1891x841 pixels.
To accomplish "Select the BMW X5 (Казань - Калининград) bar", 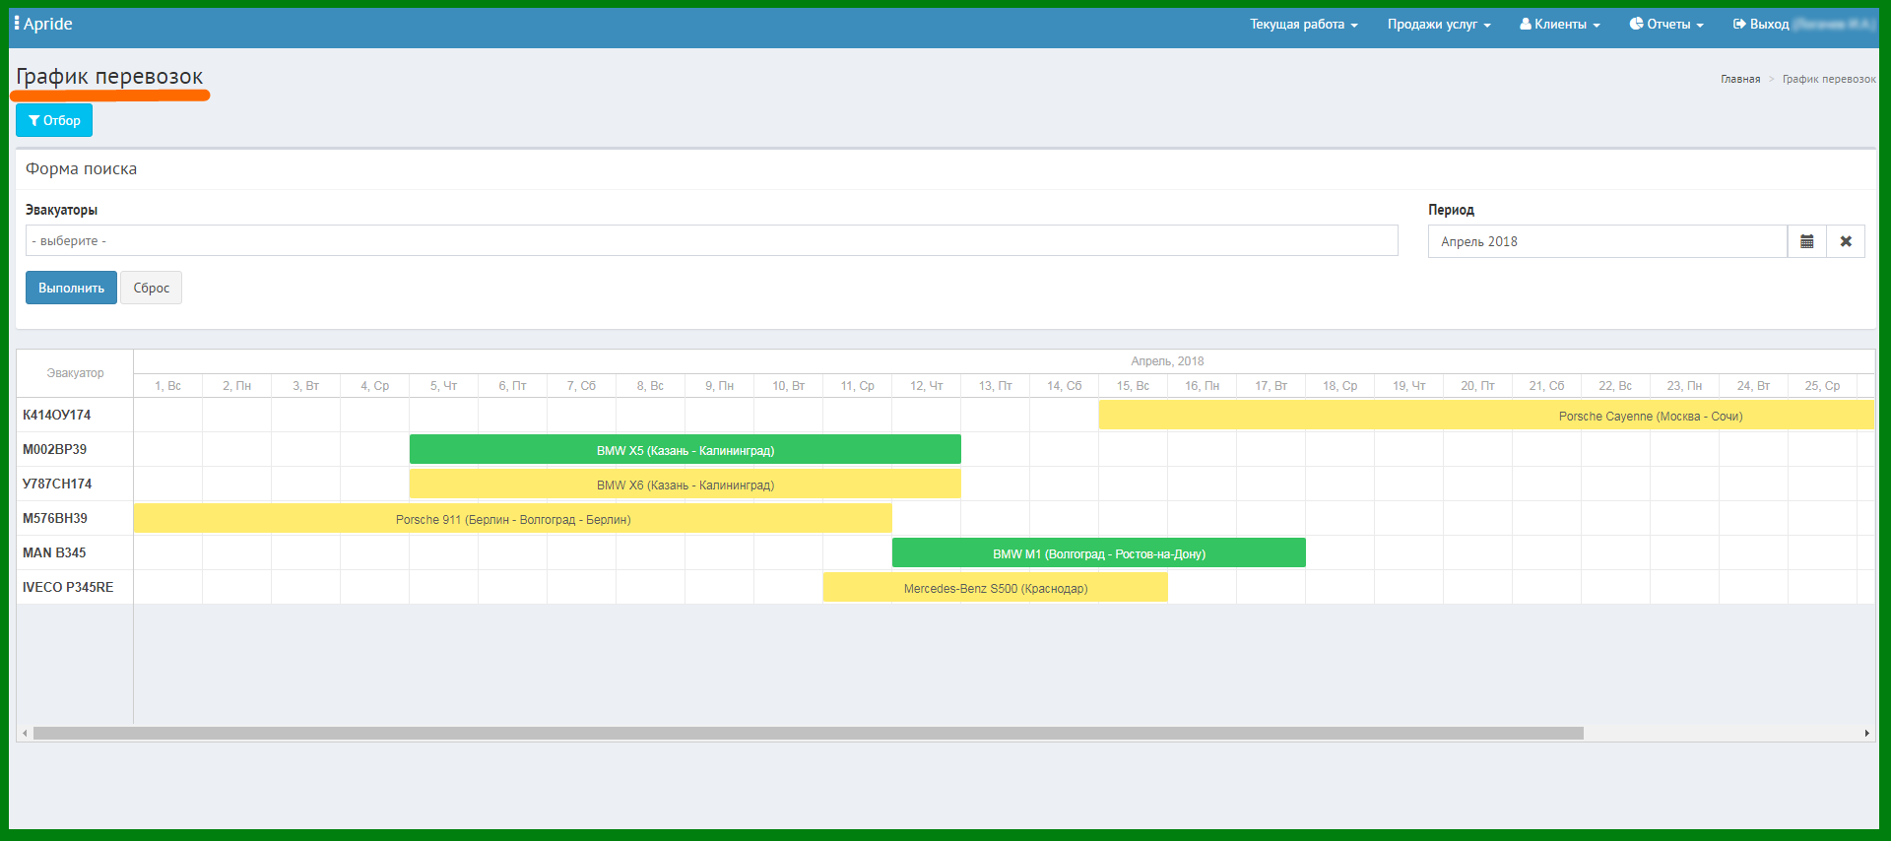I will coord(685,450).
